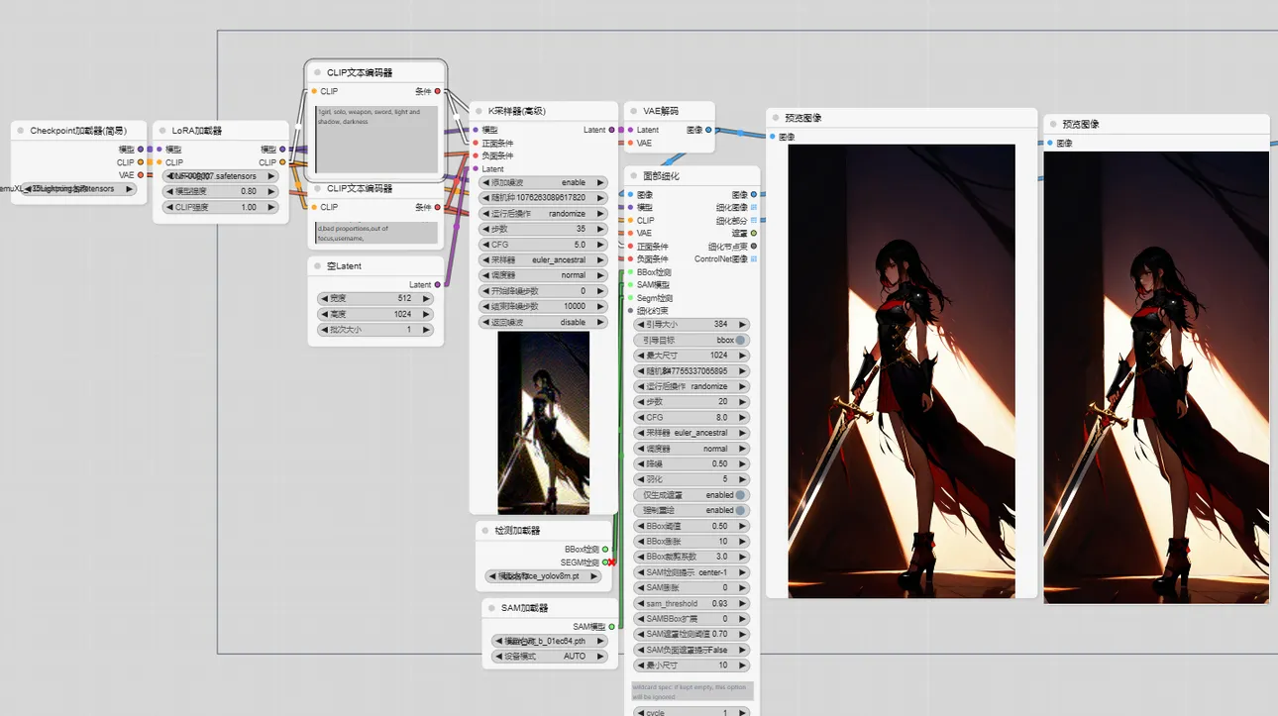This screenshot has height=716, width=1278.
Task: Toggle 引导目标 bbox switch
Action: click(740, 340)
